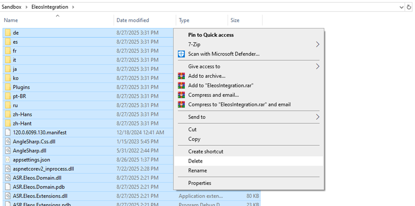The width and height of the screenshot is (415, 206).
Task: Click the 7/22/2025 2:28 PM date cell
Action: point(138,169)
